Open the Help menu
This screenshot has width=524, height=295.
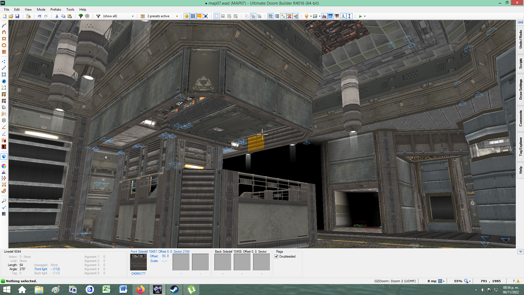[x=83, y=9]
